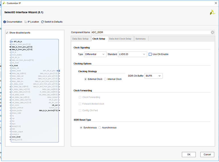This screenshot has width=219, height=162.
Task: Select the io_reset port label
Action: coord(15,66)
